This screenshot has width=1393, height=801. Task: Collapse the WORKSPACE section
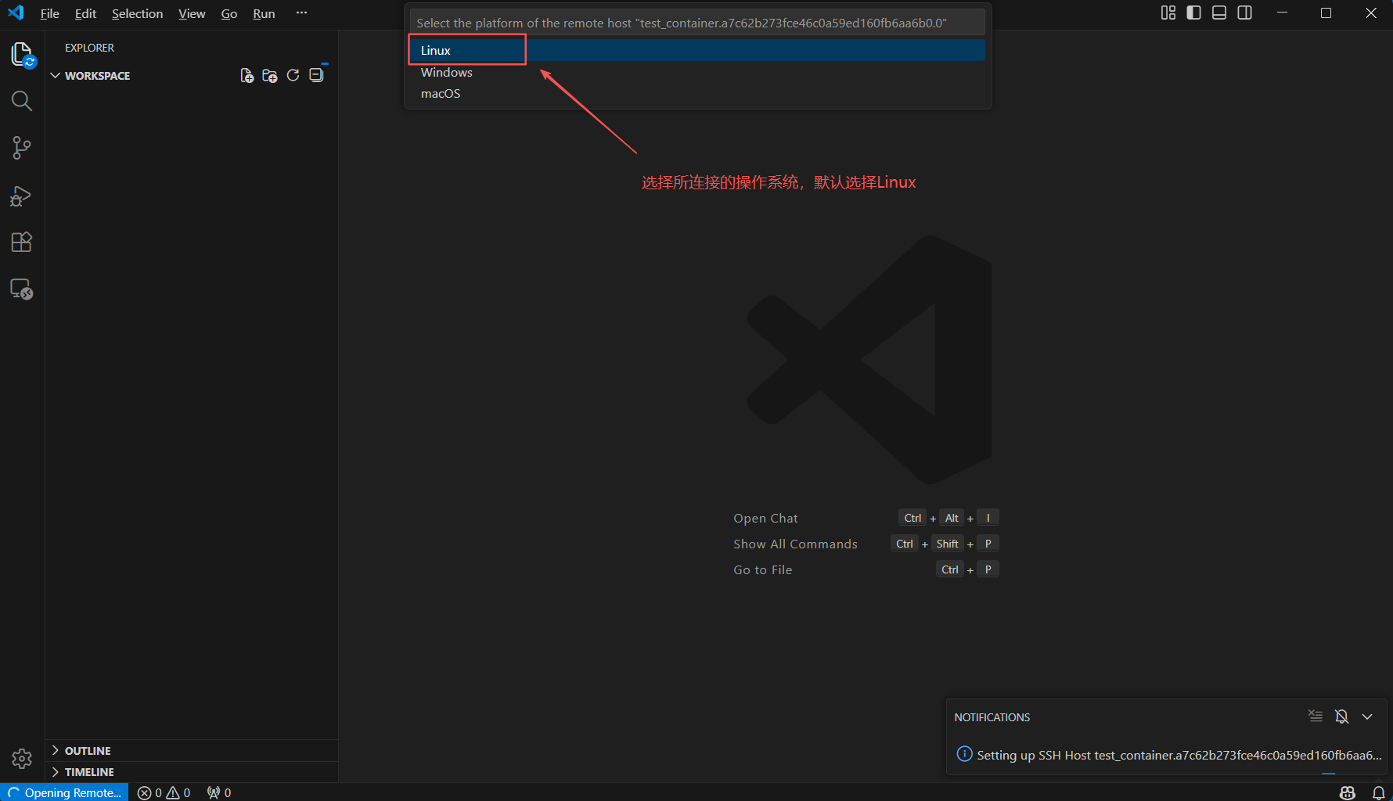coord(192,75)
